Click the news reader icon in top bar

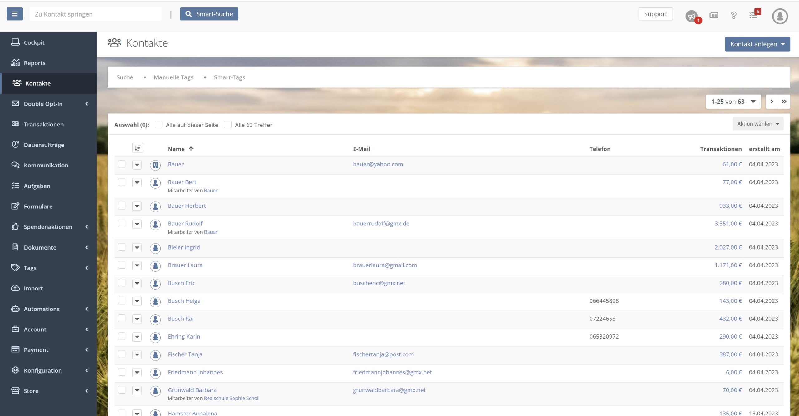(713, 15)
